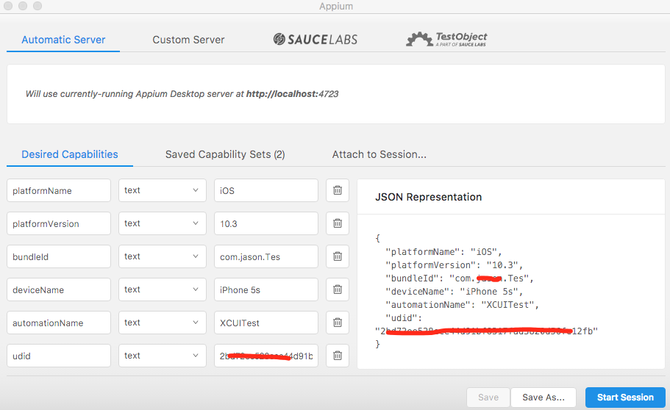Delete the platformVersion capability row
Screen dimensions: 670x410
point(338,223)
